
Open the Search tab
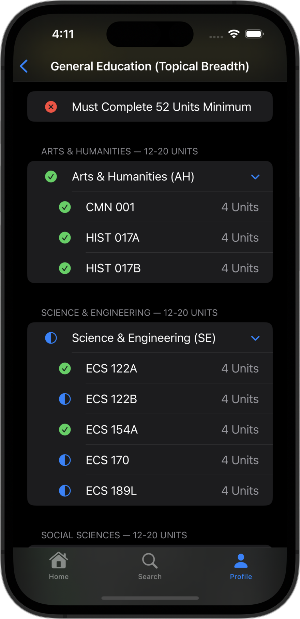150,566
